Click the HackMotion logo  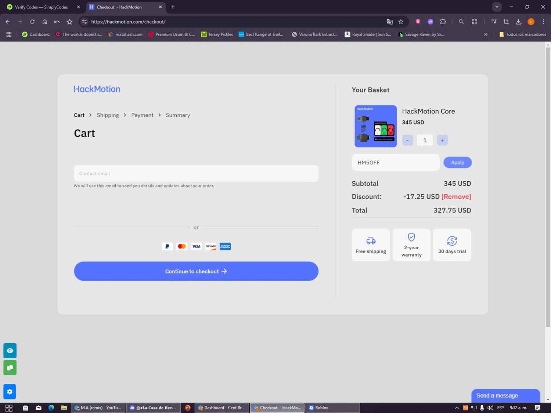pyautogui.click(x=97, y=89)
